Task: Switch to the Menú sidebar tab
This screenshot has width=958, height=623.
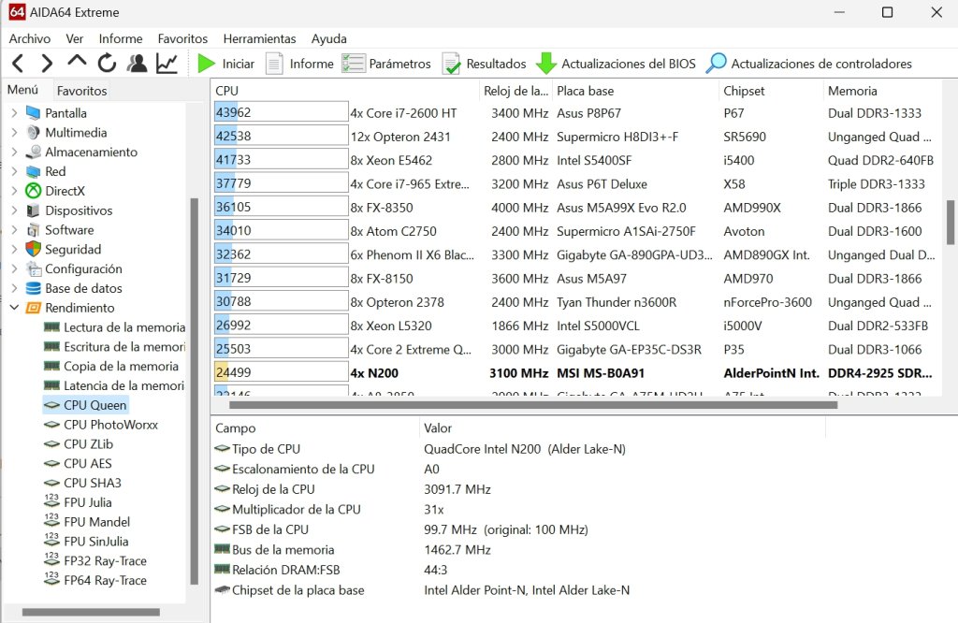Action: (22, 90)
